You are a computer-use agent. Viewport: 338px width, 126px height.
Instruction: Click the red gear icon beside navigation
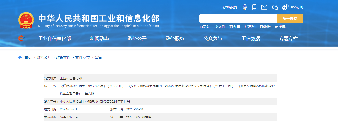coord(21,39)
